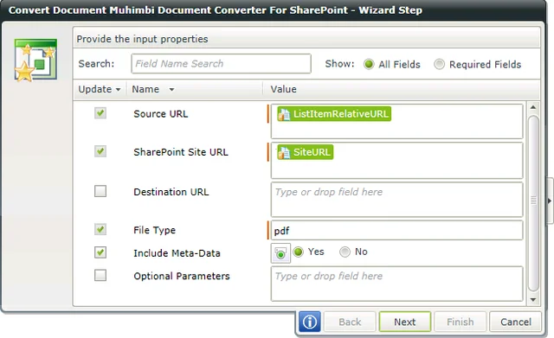Click the scroll down arrow of list
The width and height of the screenshot is (554, 338).
point(533,300)
